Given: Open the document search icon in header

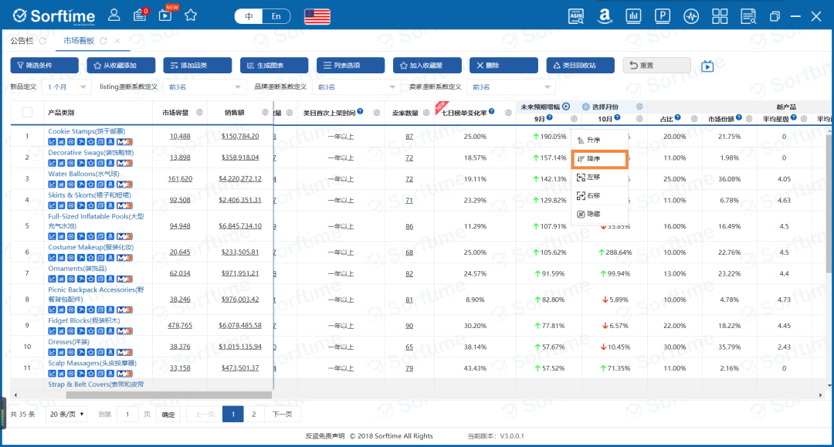Looking at the screenshot, I should coord(748,16).
